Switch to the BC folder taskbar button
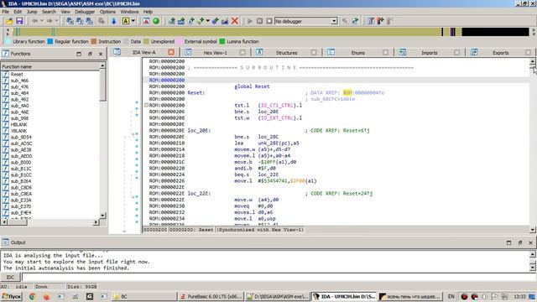The height and width of the screenshot is (302, 537). (x=143, y=296)
